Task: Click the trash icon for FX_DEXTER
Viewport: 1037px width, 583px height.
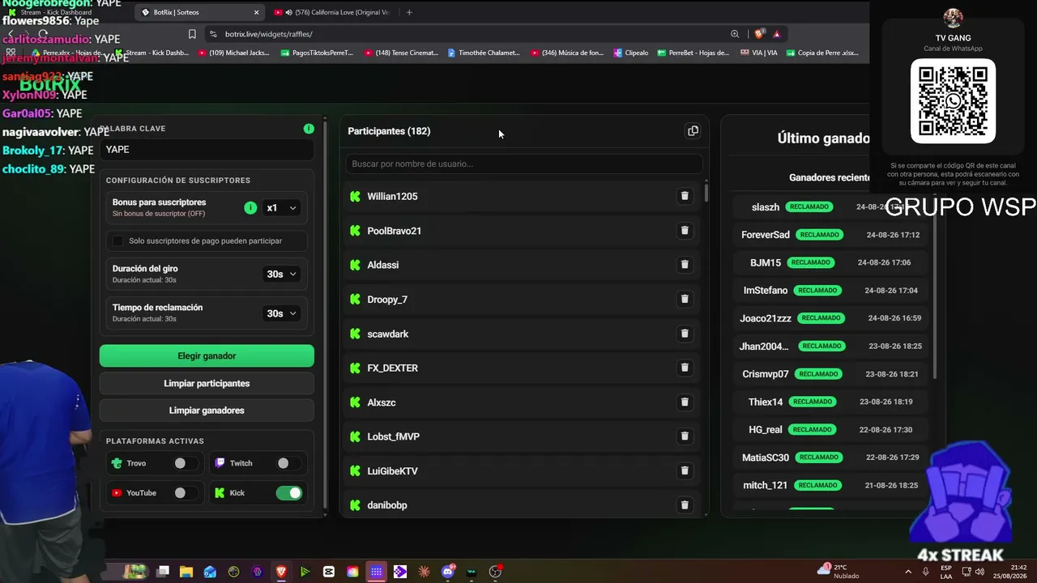Action: [x=685, y=368]
